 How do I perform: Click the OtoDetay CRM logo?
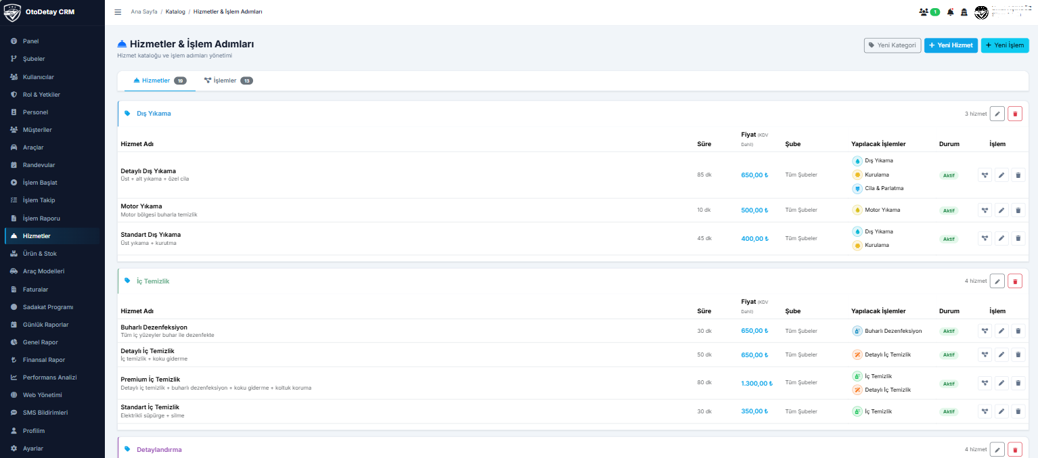(39, 12)
